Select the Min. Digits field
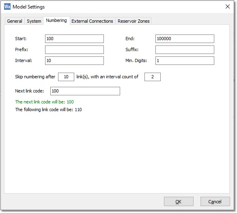This screenshot has height=213, width=237. tap(185, 60)
